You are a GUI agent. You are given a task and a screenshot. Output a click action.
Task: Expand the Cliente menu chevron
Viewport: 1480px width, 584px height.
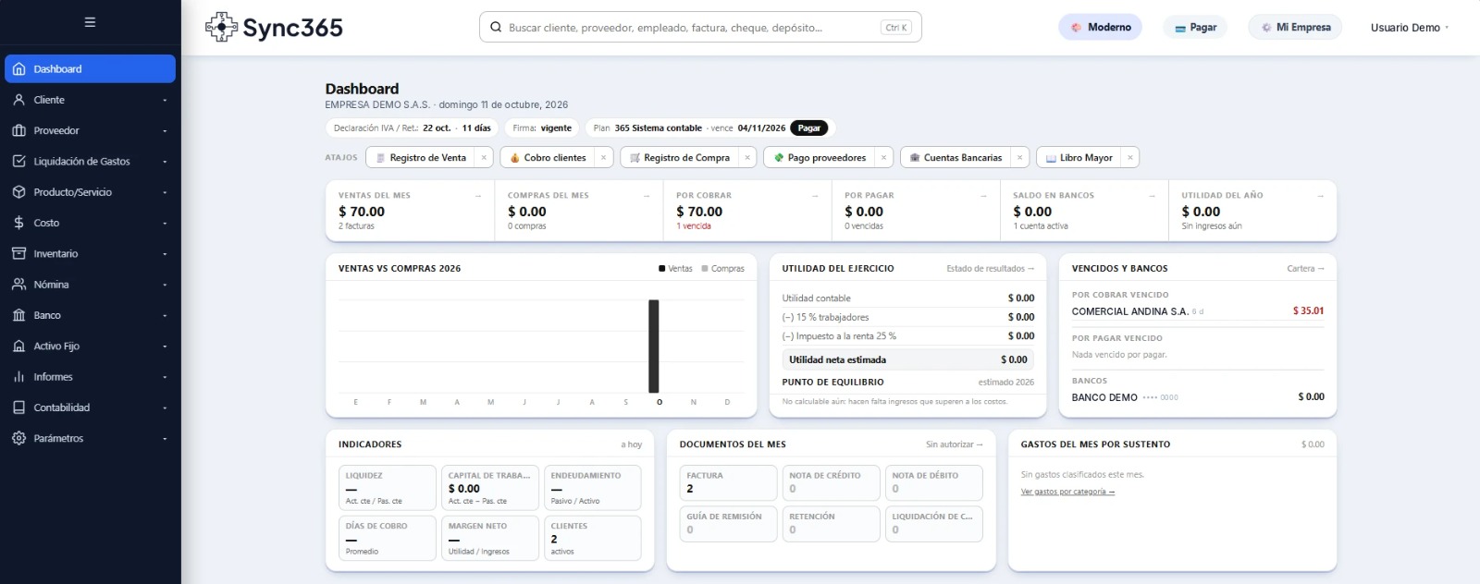(x=165, y=100)
